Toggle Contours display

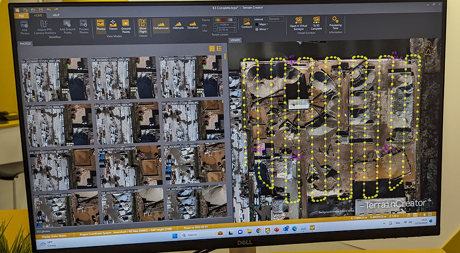click(x=247, y=23)
